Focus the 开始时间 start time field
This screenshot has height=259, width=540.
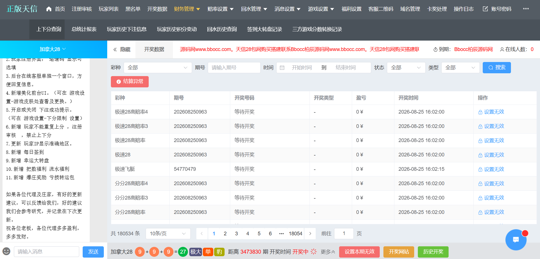pyautogui.click(x=302, y=68)
